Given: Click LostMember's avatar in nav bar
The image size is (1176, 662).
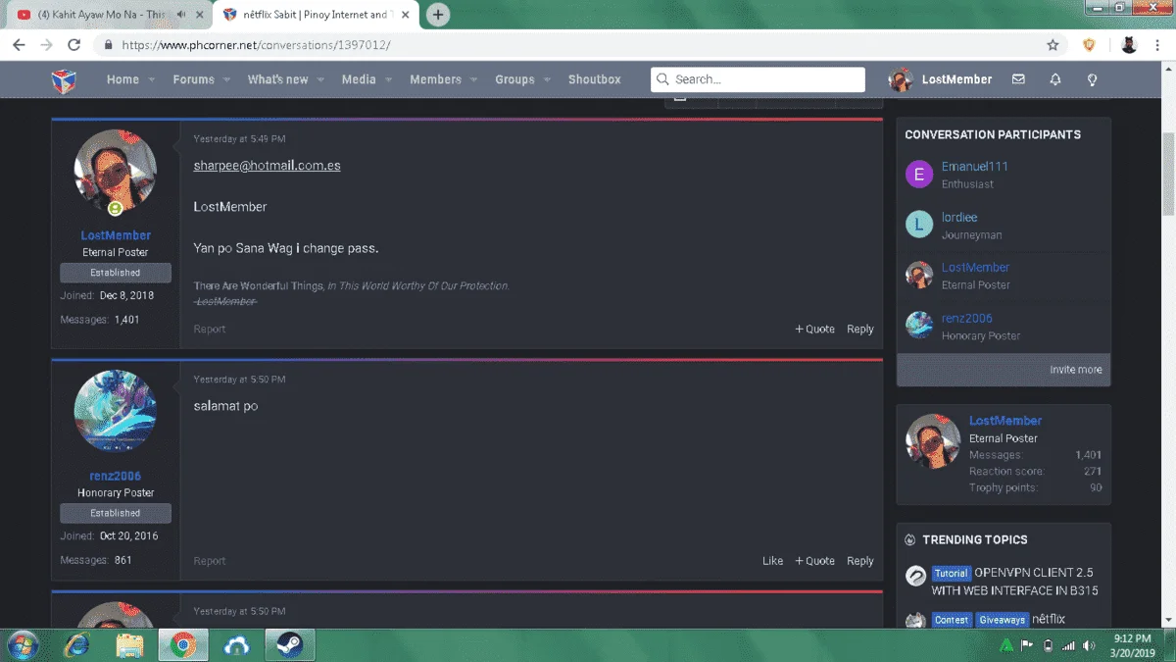Looking at the screenshot, I should click(900, 79).
